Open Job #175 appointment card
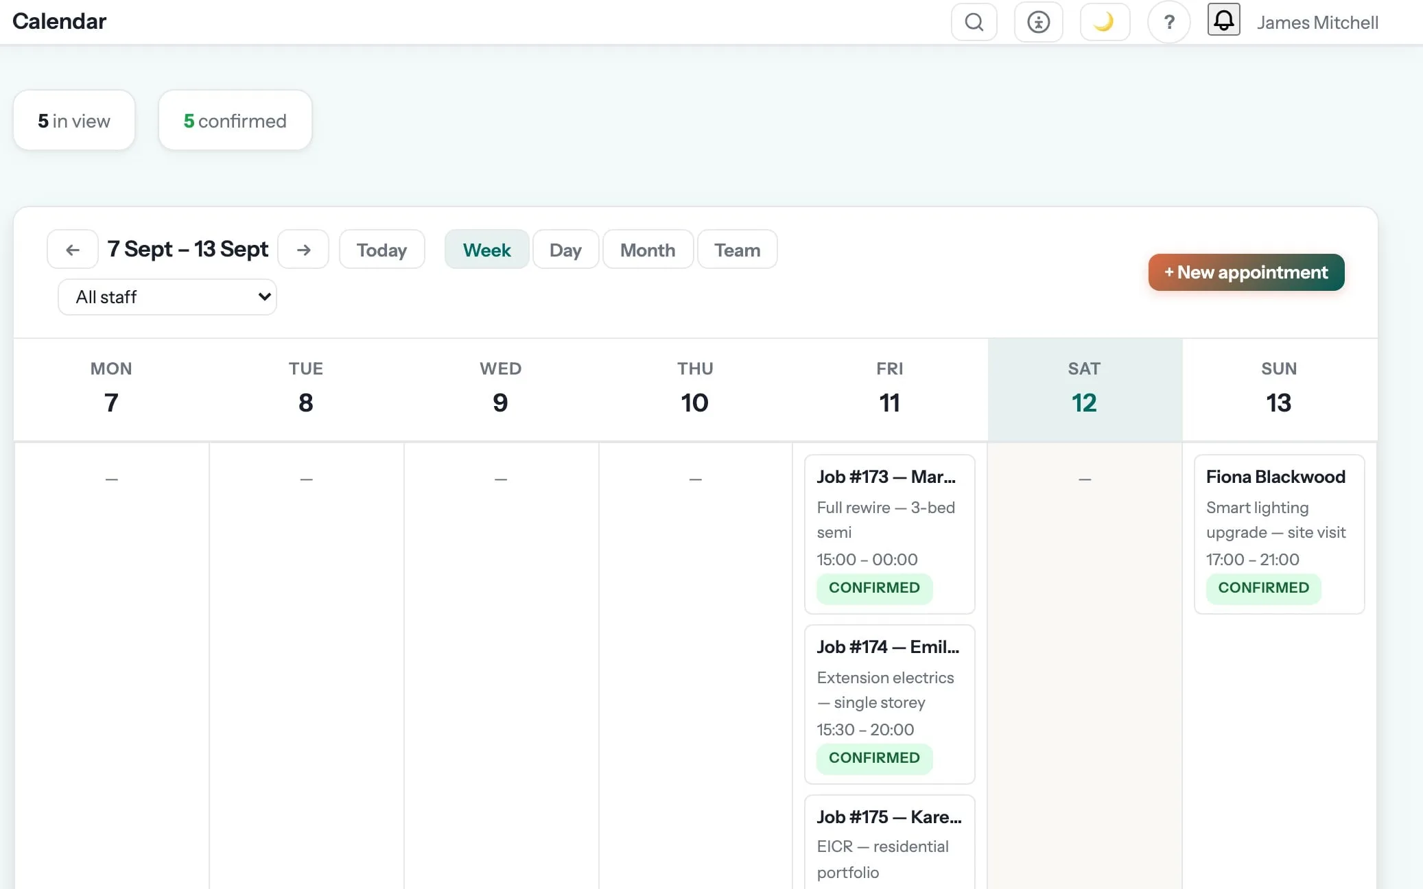The image size is (1423, 889). 889,842
